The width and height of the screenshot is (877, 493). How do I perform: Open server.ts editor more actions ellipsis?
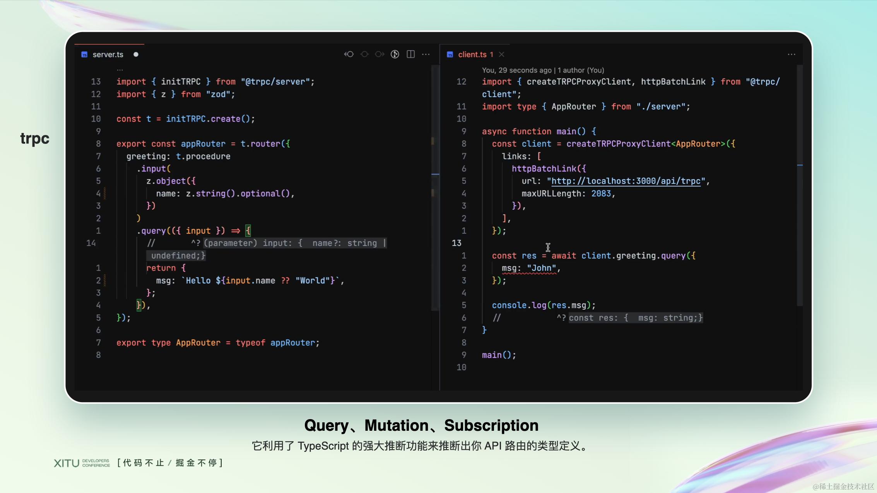tap(426, 54)
